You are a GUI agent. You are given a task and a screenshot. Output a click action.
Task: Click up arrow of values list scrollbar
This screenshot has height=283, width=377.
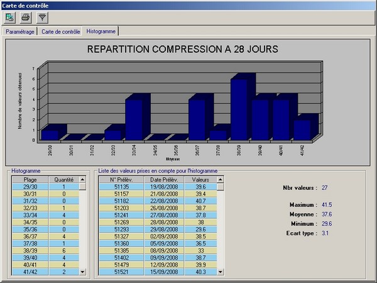(220, 180)
